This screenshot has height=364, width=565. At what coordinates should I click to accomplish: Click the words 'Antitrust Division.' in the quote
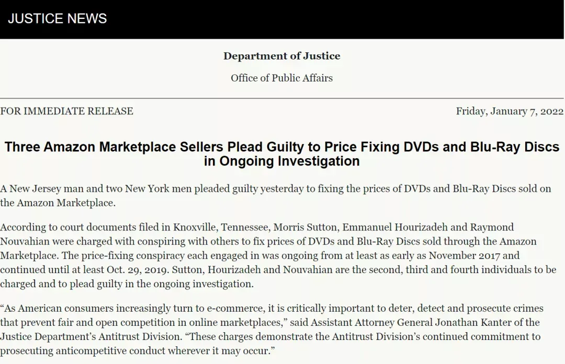coord(141,337)
